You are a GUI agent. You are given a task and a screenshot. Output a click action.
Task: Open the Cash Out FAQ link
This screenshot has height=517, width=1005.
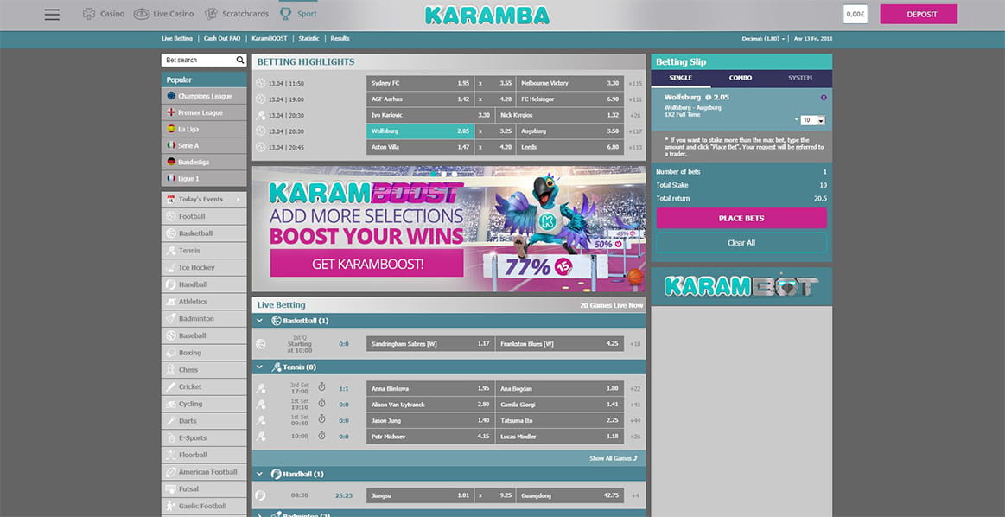click(x=222, y=39)
